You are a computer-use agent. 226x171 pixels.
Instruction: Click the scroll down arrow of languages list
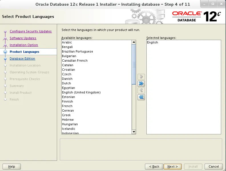134,132
